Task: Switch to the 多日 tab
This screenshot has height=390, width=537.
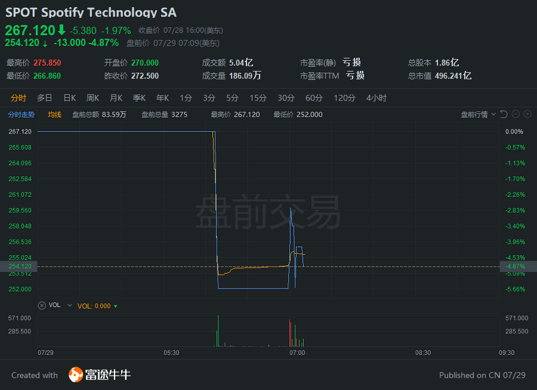Action: (45, 98)
